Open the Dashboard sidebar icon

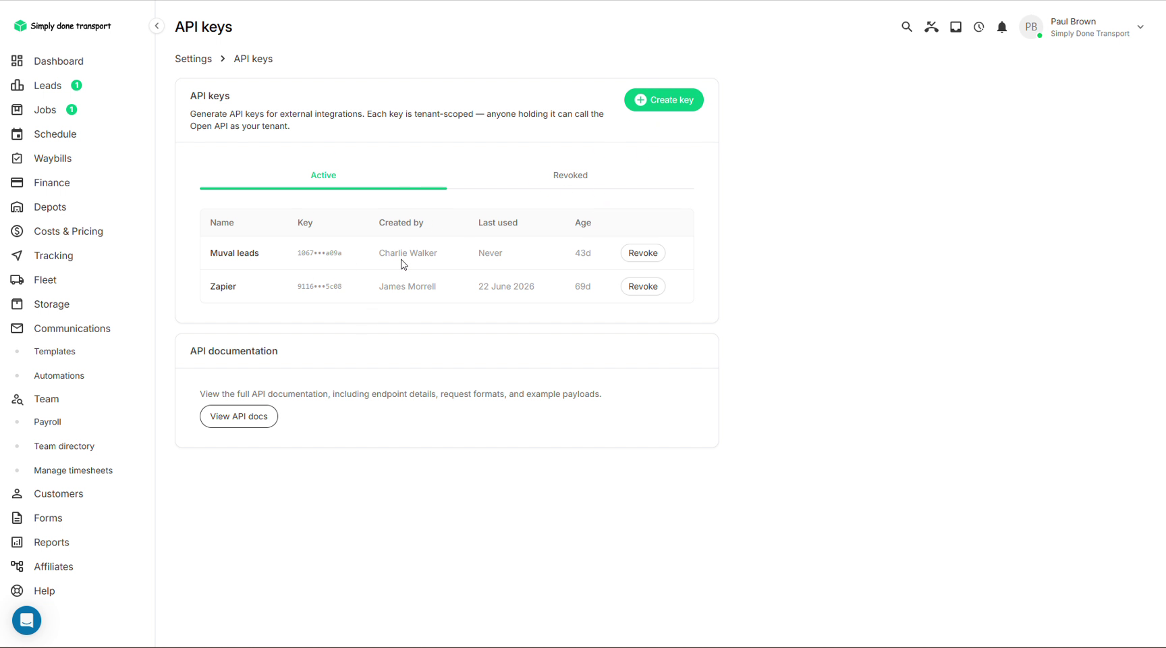pos(17,61)
